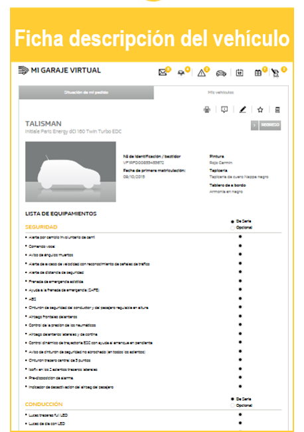Click Aviso de cinturón no abrochado row
Image resolution: width=304 pixels, height=432 pixels.
pyautogui.click(x=153, y=352)
